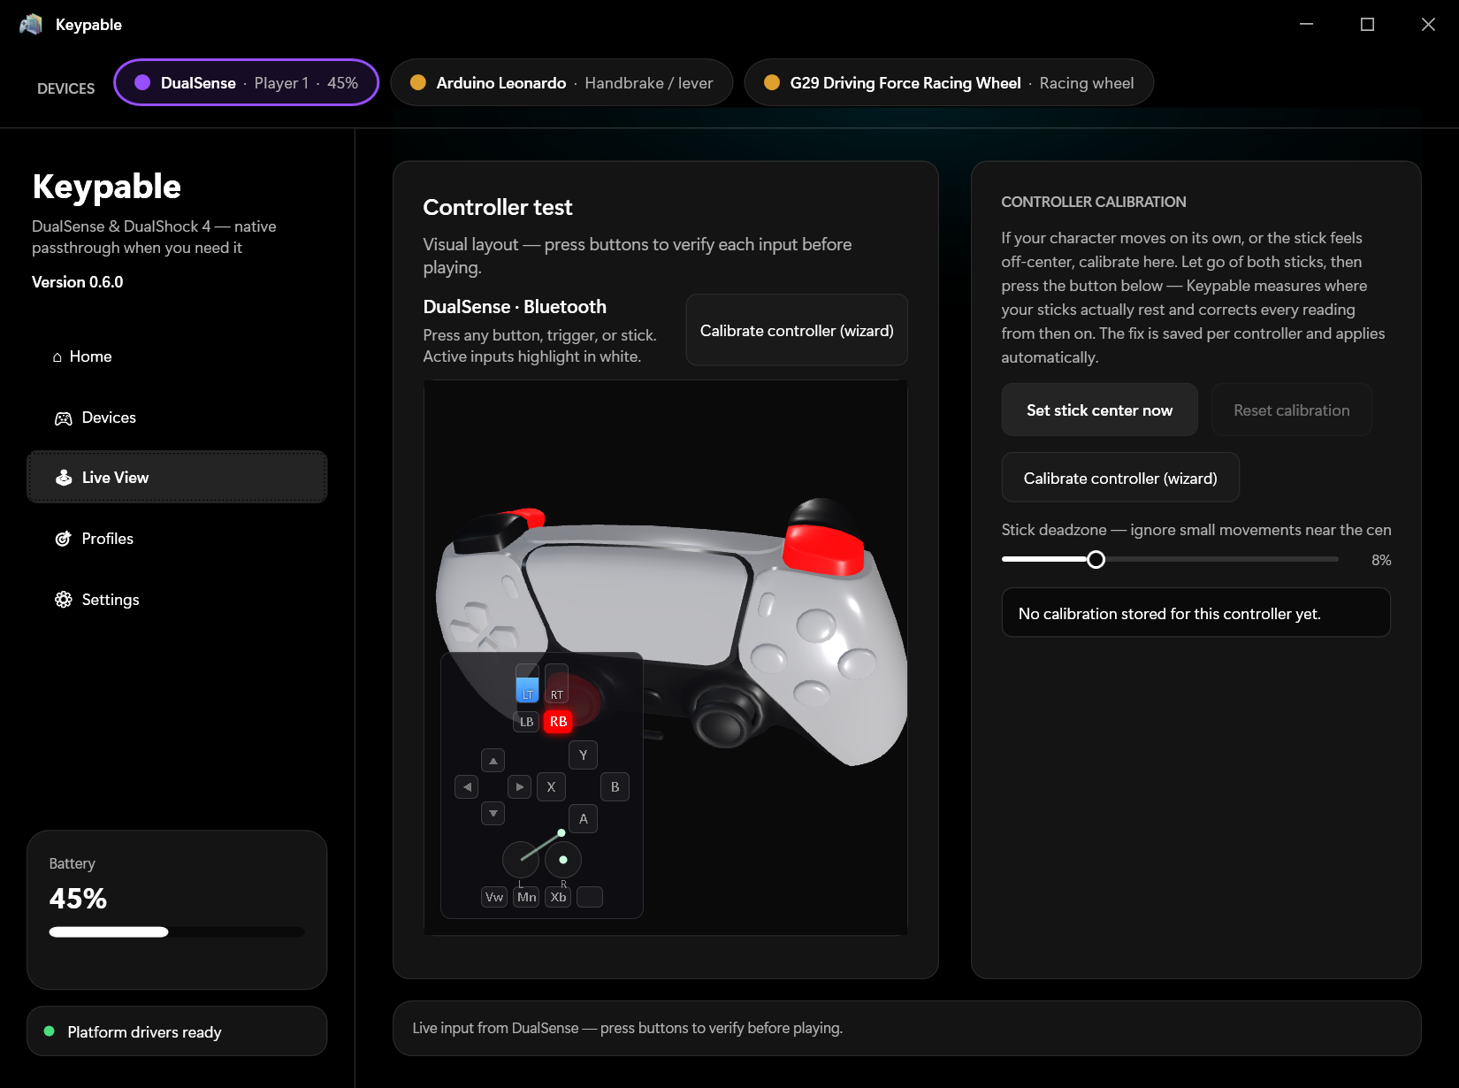Click the 'DualSense · Bluetooth' heading

click(515, 307)
